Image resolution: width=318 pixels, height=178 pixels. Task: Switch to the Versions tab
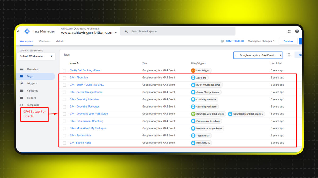pos(44,41)
